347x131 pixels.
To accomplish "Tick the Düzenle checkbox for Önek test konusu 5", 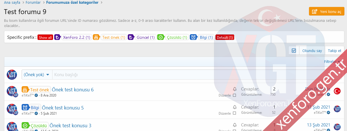I will (x=234, y=113).
